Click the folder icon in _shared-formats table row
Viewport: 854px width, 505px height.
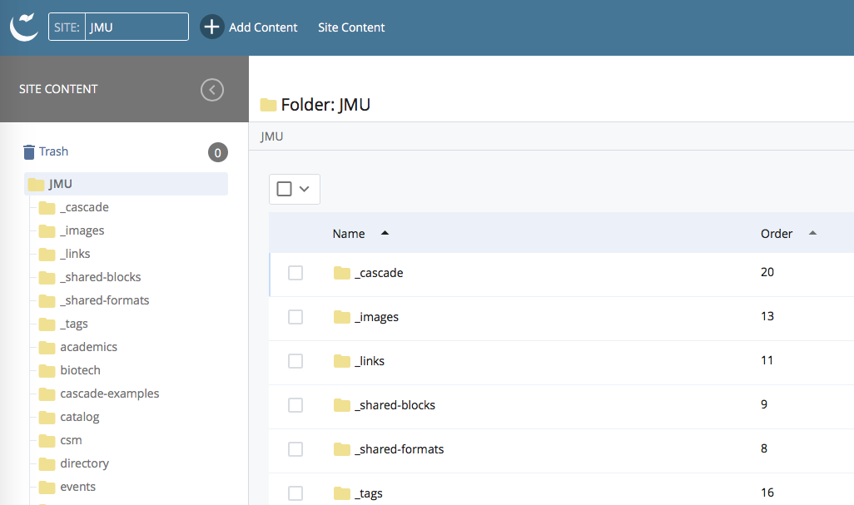342,449
